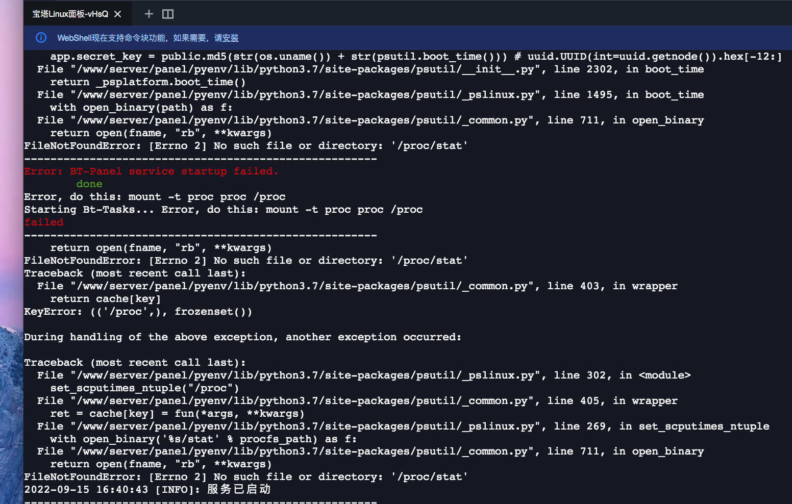This screenshot has height=504, width=792.
Task: Click the X to close the WebShell tab
Action: pyautogui.click(x=117, y=14)
